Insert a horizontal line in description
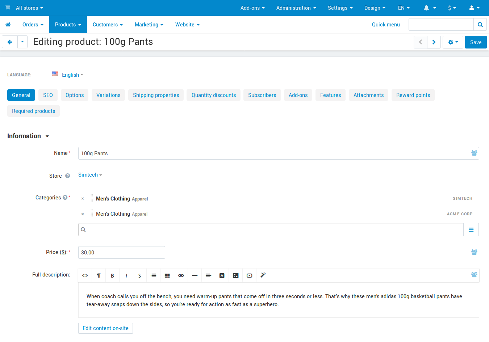Image resolution: width=489 pixels, height=342 pixels. 195,275
